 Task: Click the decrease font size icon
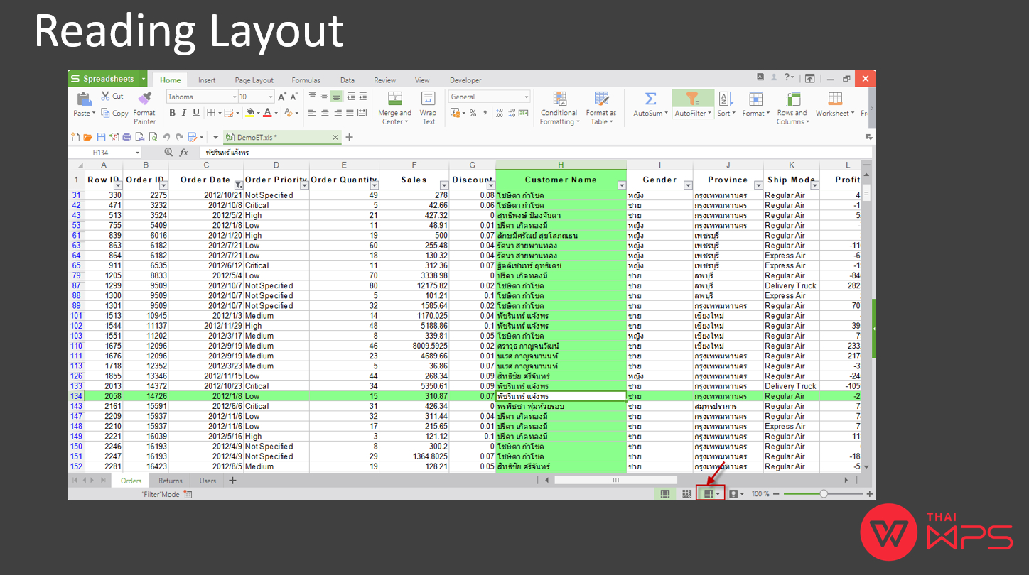[x=293, y=97]
